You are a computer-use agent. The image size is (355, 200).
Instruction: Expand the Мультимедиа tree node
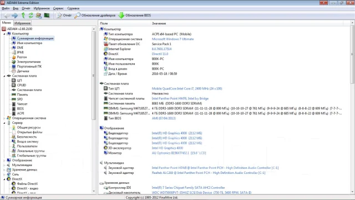click(x=4, y=165)
